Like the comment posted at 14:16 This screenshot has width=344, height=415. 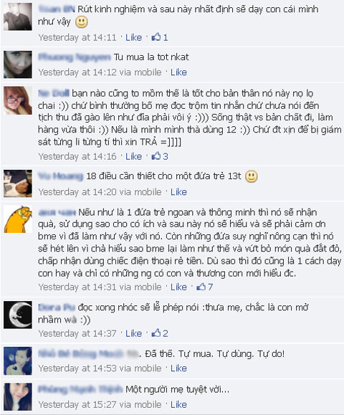click(x=133, y=156)
